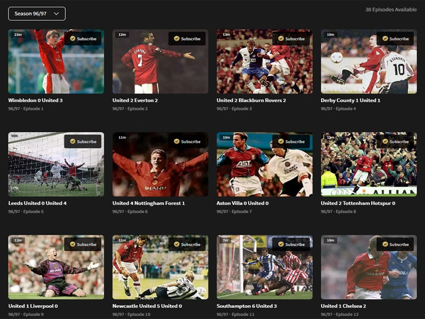Screen dimensions: 425x319
Task: Click the 96/97 · Episode 8 label
Action: click(x=338, y=211)
